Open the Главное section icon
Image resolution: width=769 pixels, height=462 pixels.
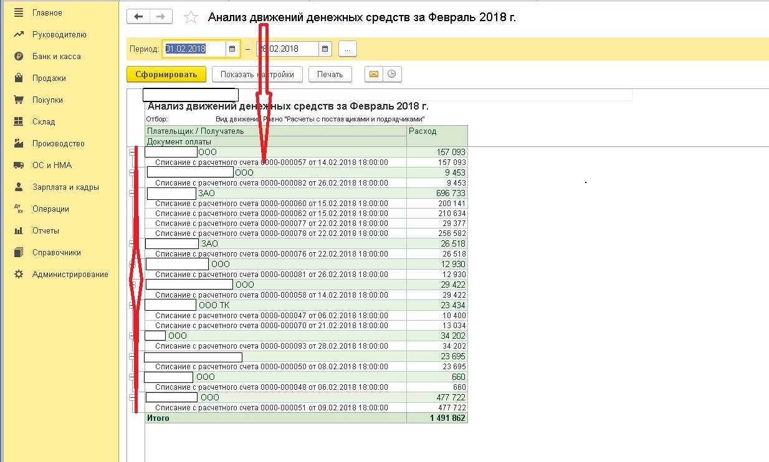click(x=19, y=12)
